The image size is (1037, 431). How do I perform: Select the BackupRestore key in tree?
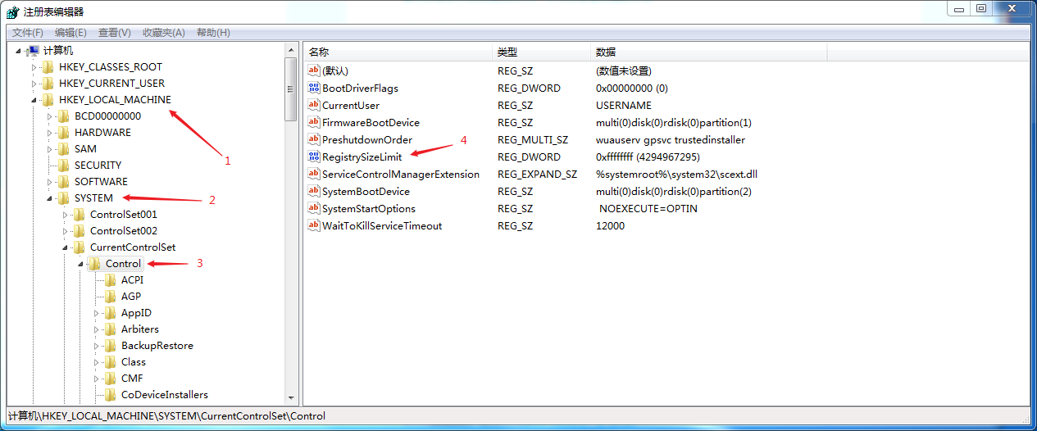click(x=157, y=346)
